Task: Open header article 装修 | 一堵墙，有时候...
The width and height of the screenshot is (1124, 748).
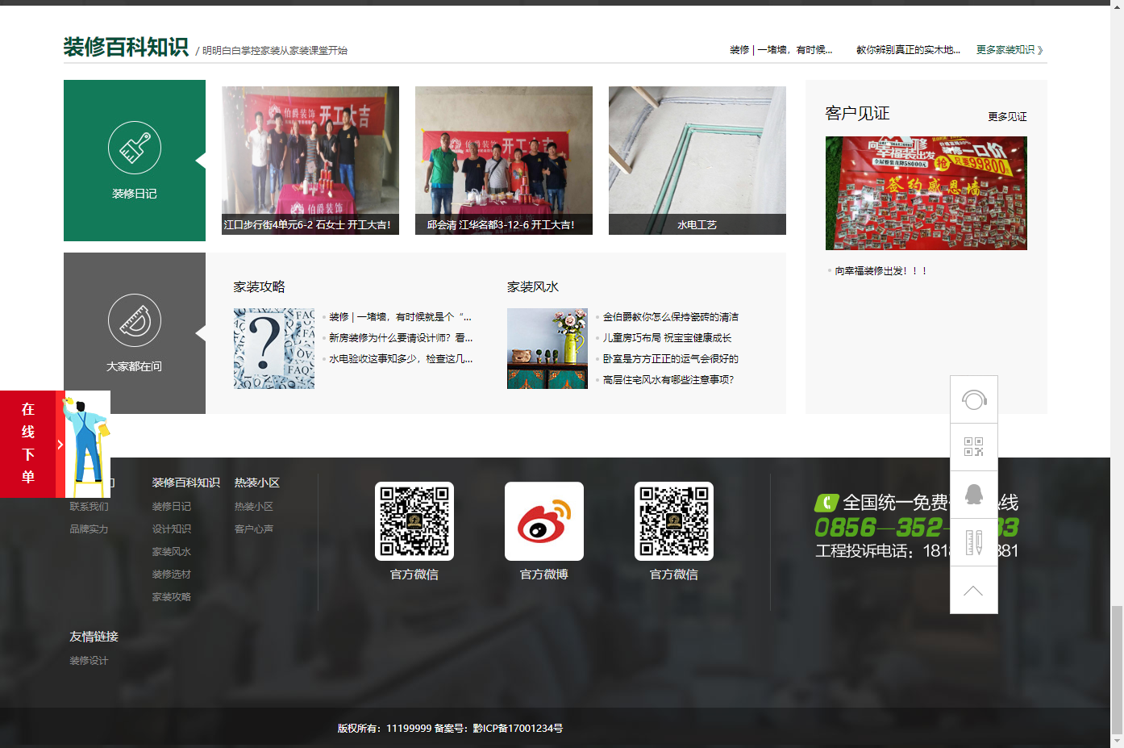Action: tap(781, 50)
